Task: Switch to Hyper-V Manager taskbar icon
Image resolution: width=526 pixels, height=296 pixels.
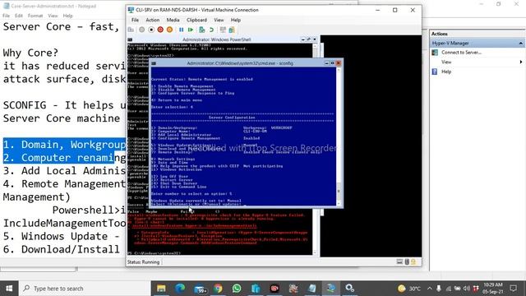Action: [330, 289]
